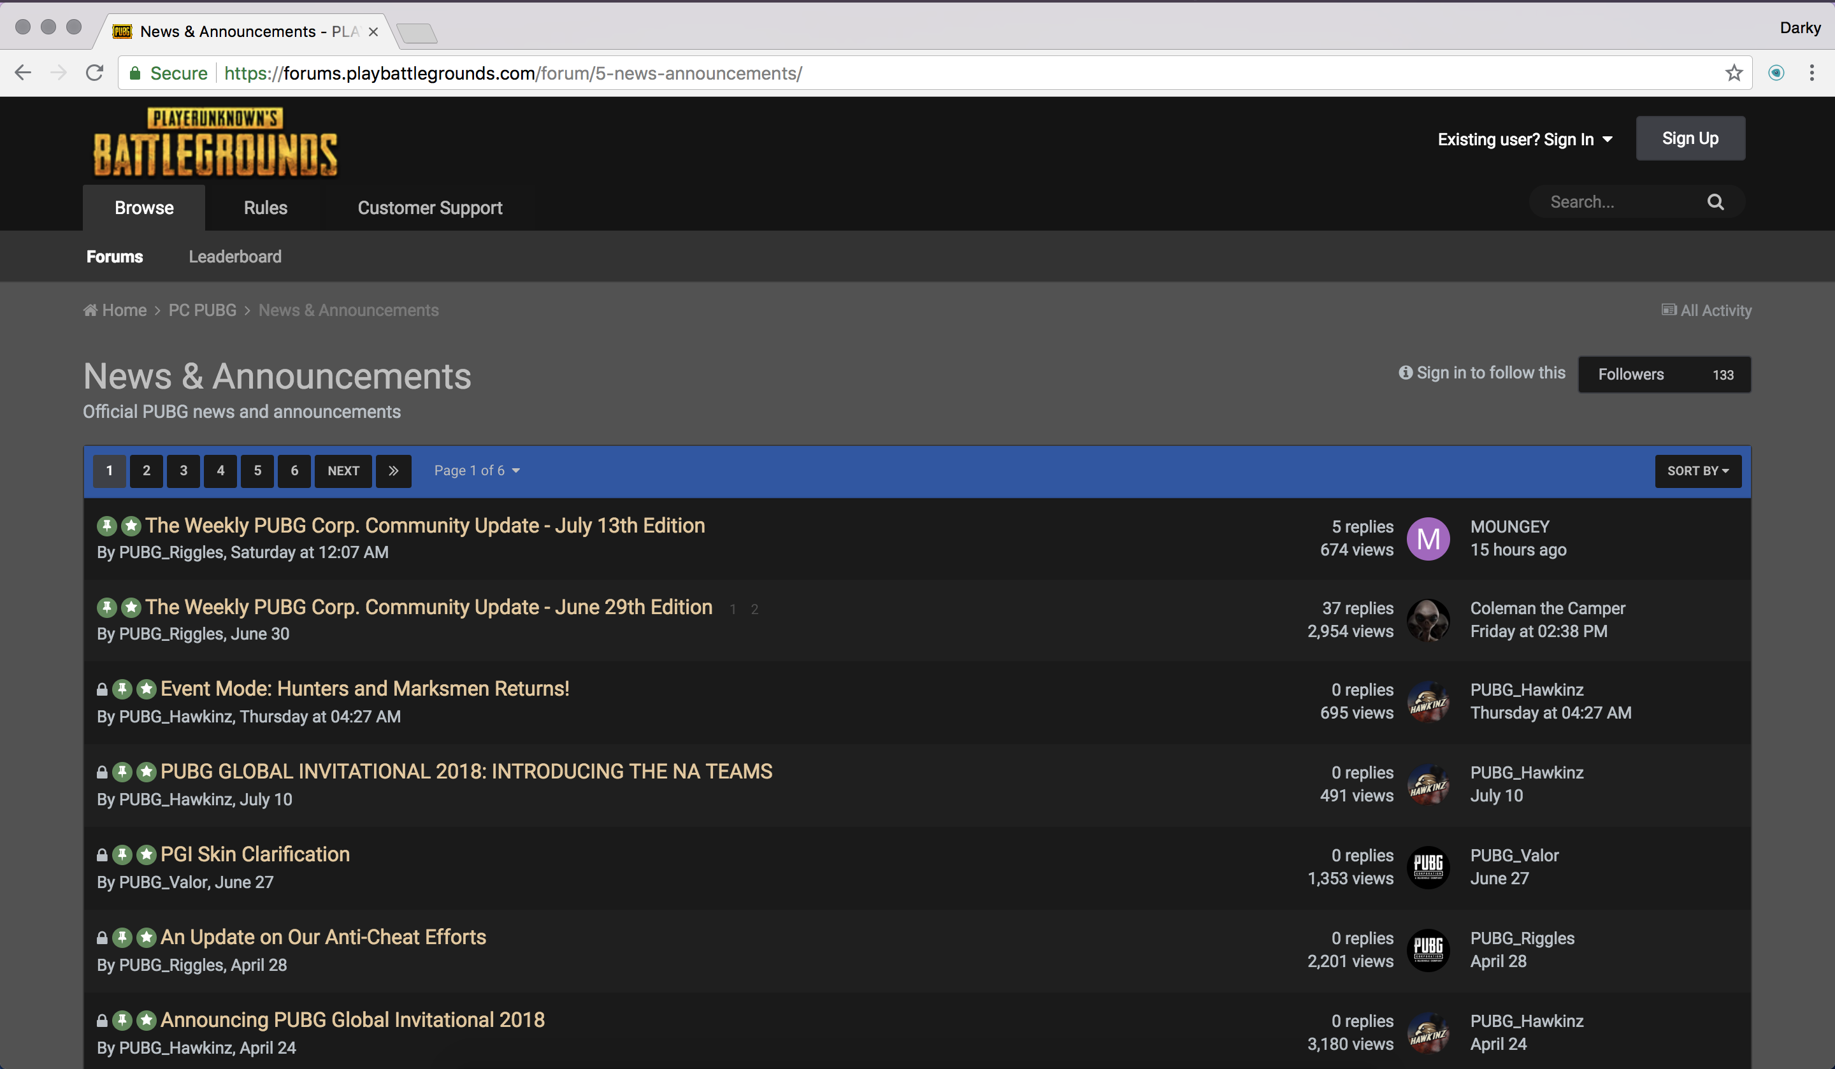Click the browser forward arrow
The height and width of the screenshot is (1069, 1835).
58,73
